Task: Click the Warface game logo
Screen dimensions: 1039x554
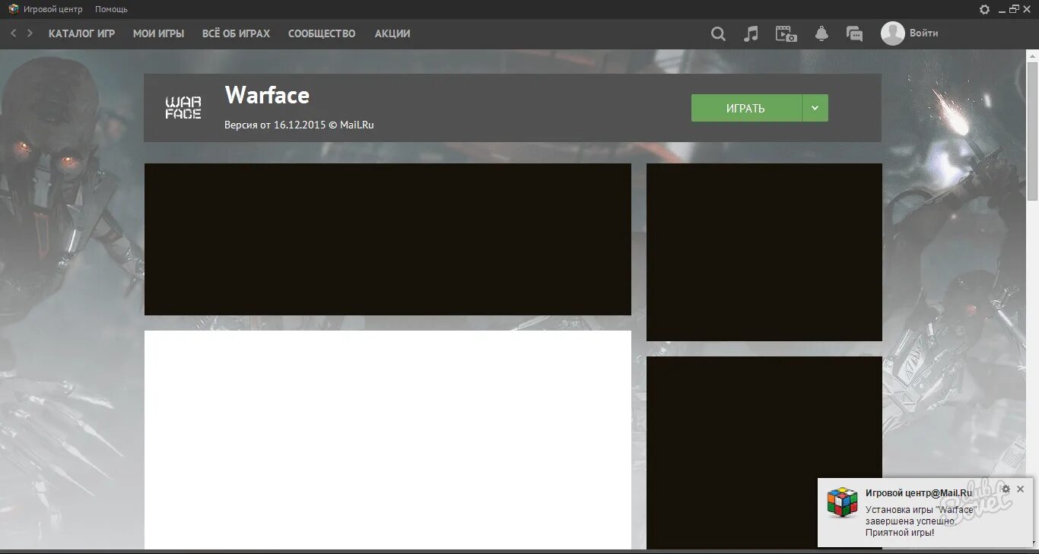Action: click(183, 107)
